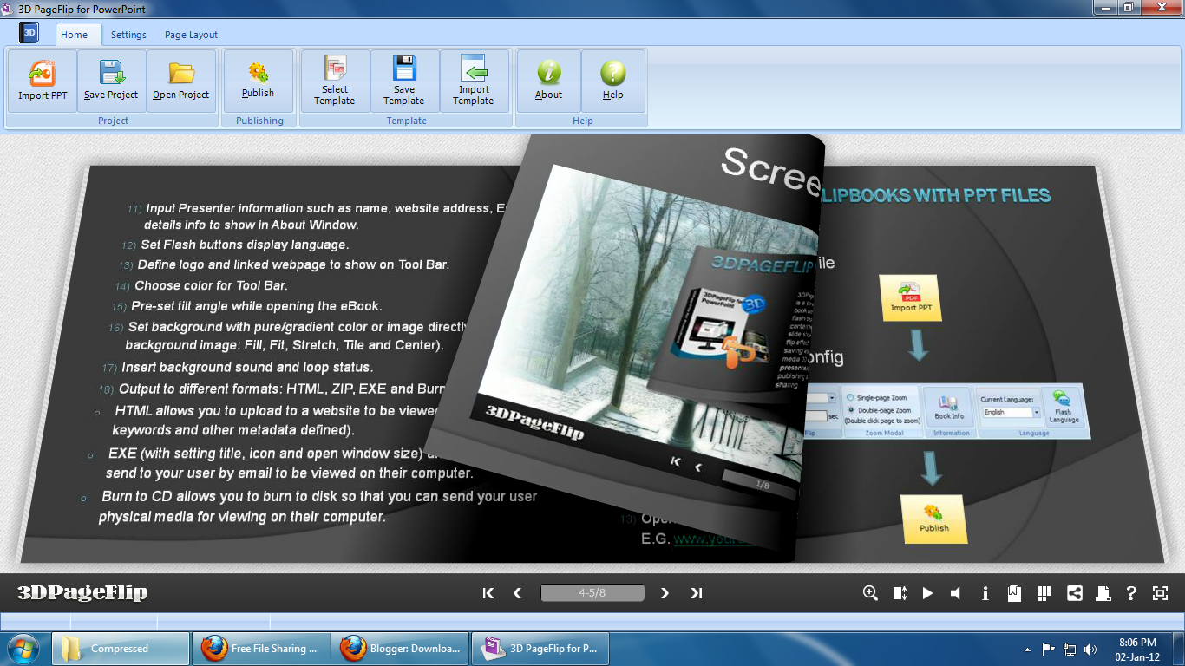Click the page number field showing 4-5/8
1185x666 pixels.
coord(592,593)
